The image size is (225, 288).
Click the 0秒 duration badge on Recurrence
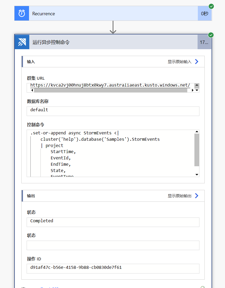pyautogui.click(x=205, y=13)
